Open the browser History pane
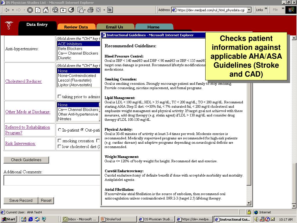This screenshot has height=223, width=297. 71,10
